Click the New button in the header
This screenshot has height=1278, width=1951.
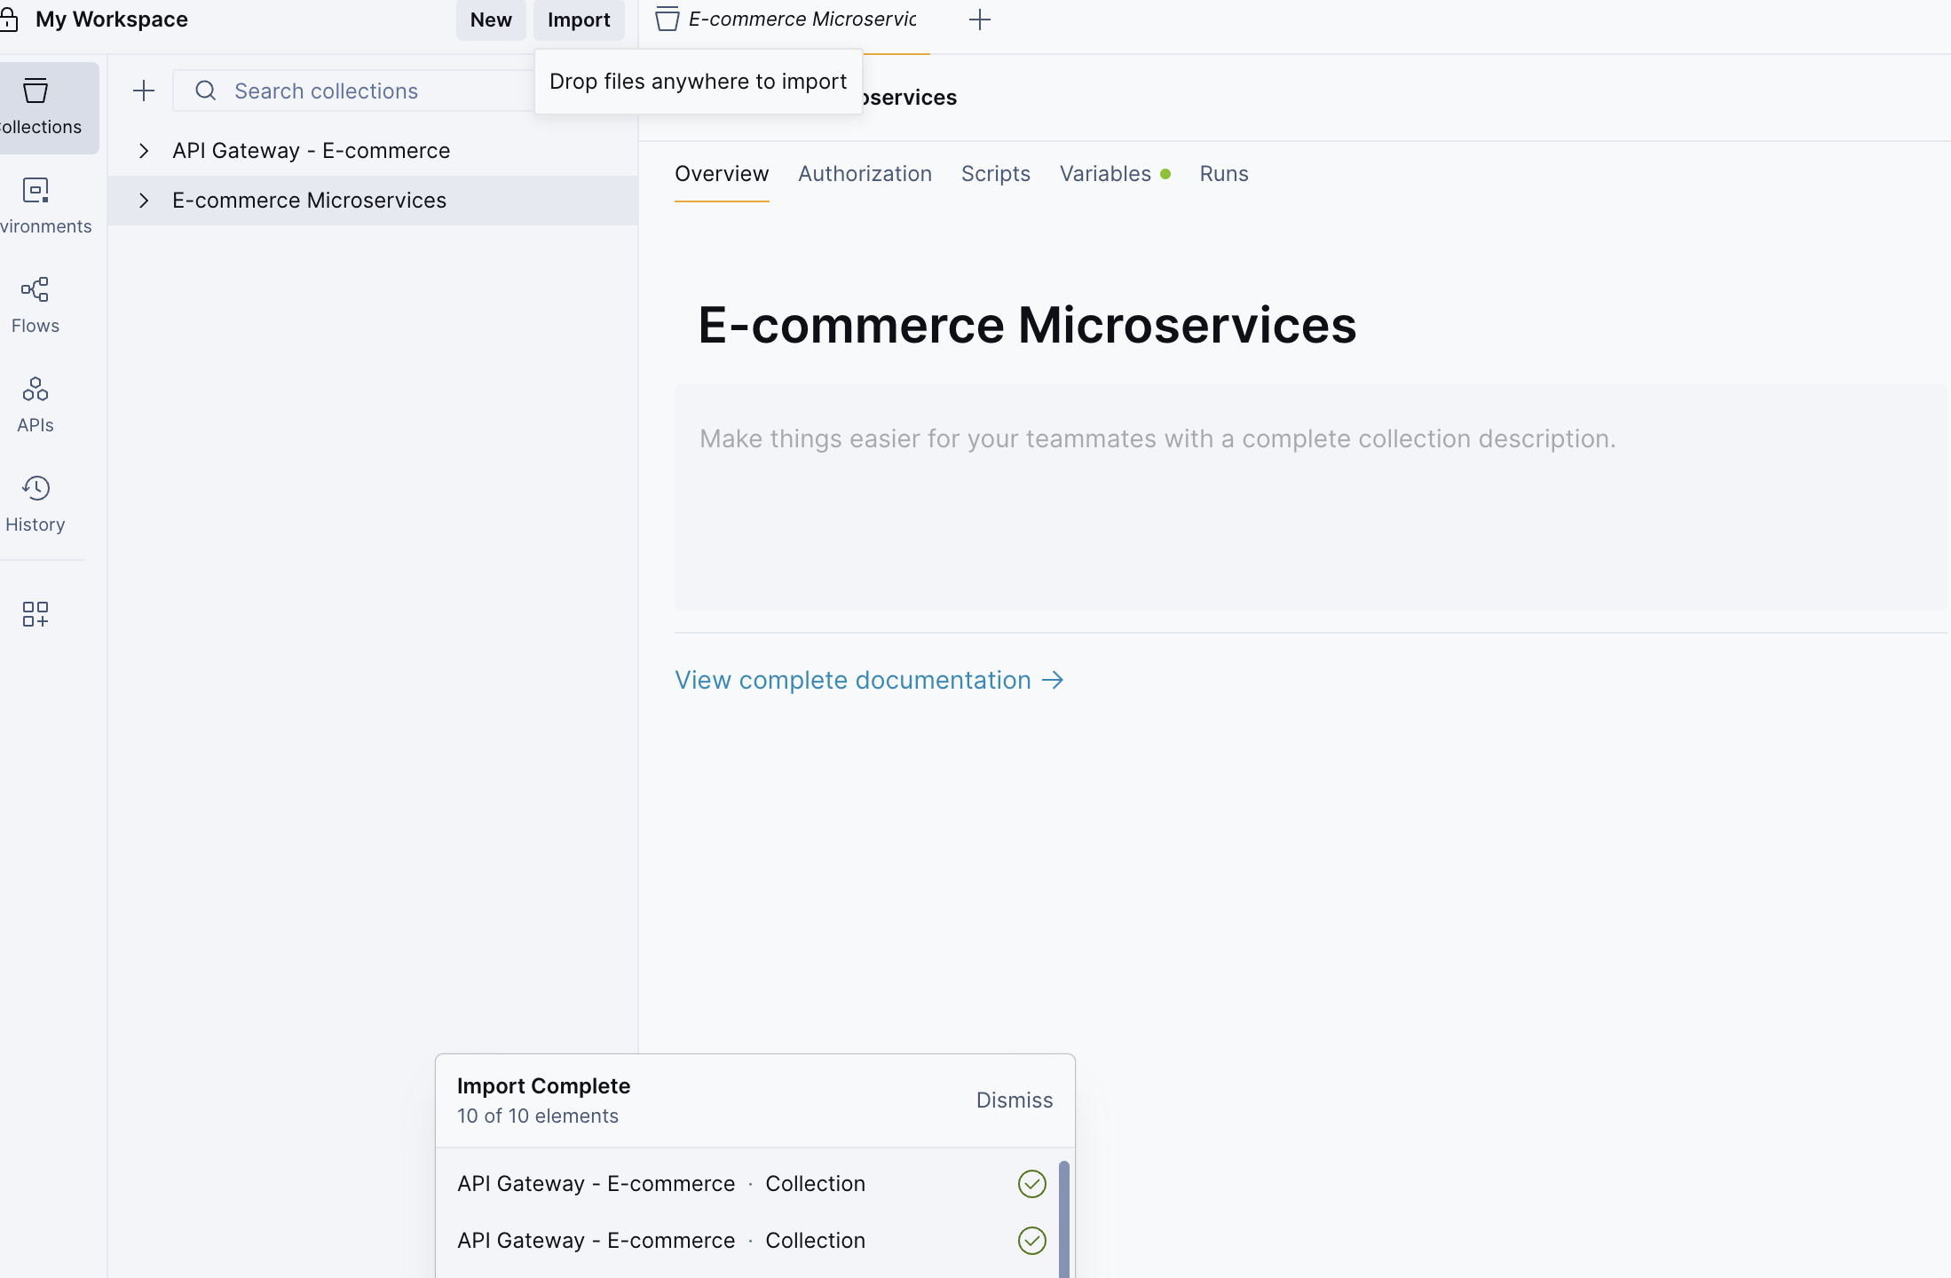pyautogui.click(x=491, y=19)
